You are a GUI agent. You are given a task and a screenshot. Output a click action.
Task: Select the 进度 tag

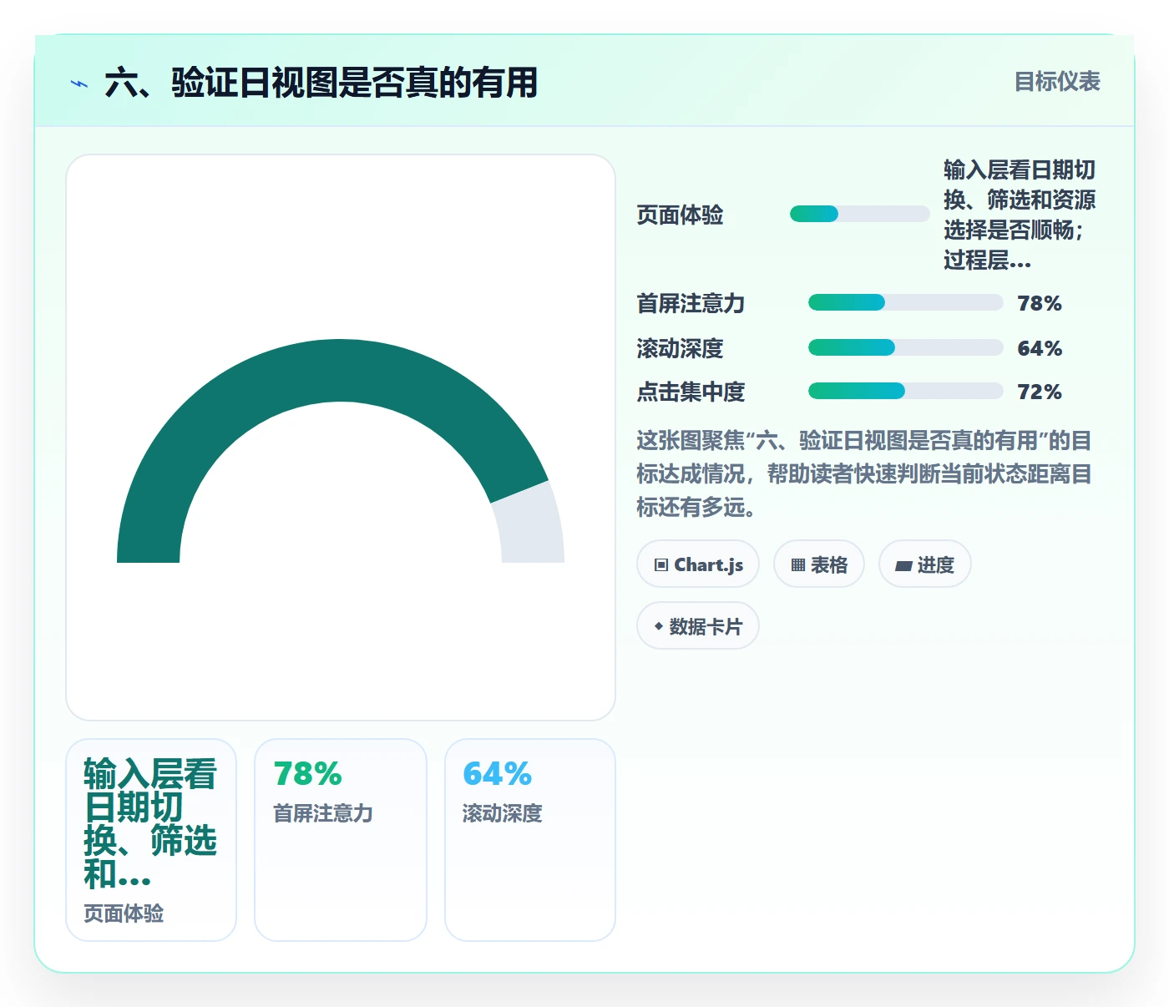click(925, 564)
